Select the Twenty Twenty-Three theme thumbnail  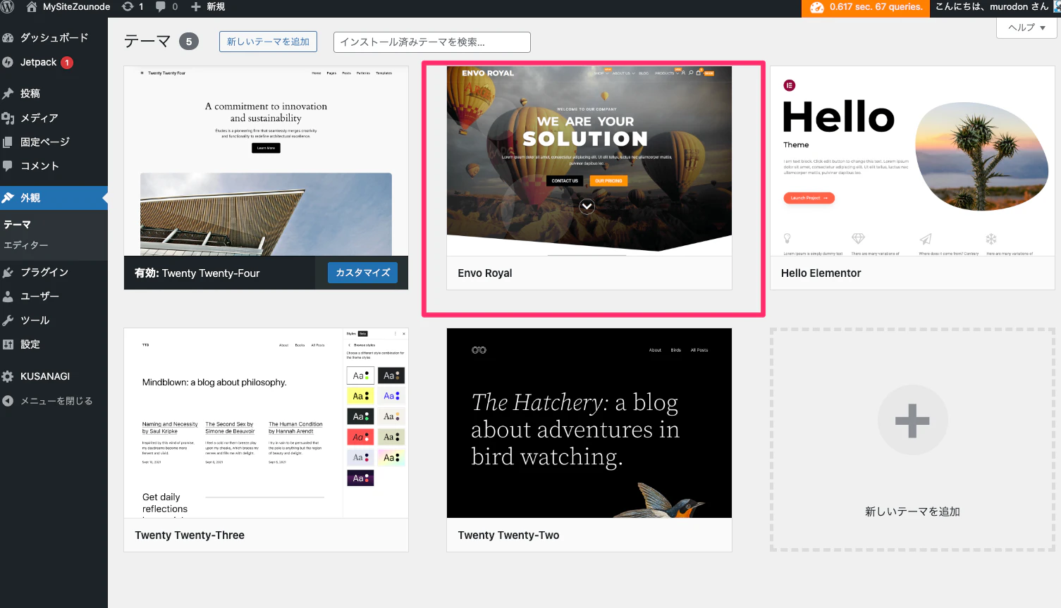266,423
